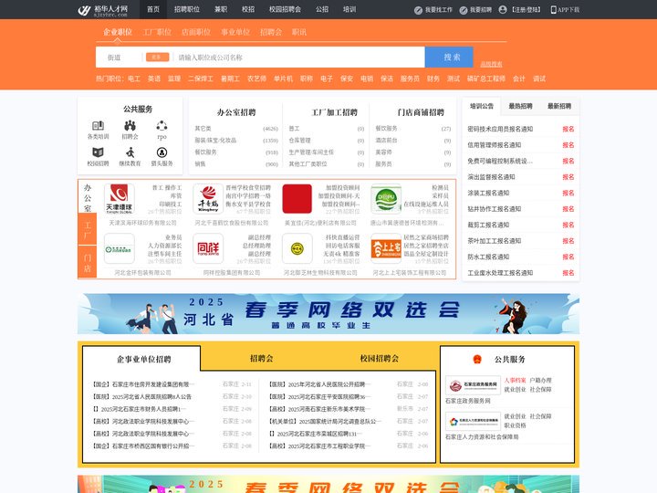657x493 pixels.
Task: Click the national emblem icon beside 公共服务
Action: click(477, 360)
